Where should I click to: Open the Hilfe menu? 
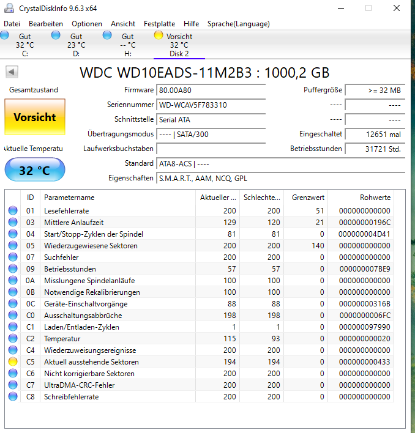tap(191, 24)
